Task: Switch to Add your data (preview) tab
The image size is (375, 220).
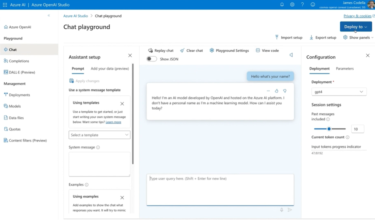Action: (x=110, y=68)
